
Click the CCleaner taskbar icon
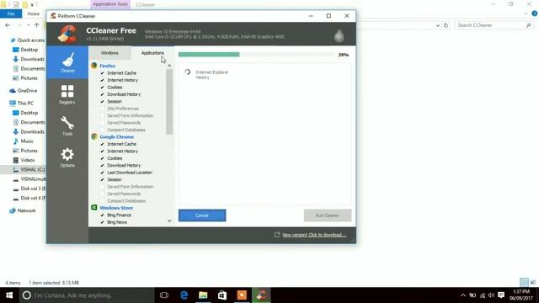[x=261, y=295]
